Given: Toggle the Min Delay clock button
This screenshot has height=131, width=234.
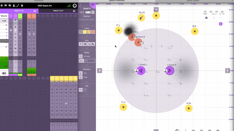Looking at the screenshot, I should (x=81, y=56).
